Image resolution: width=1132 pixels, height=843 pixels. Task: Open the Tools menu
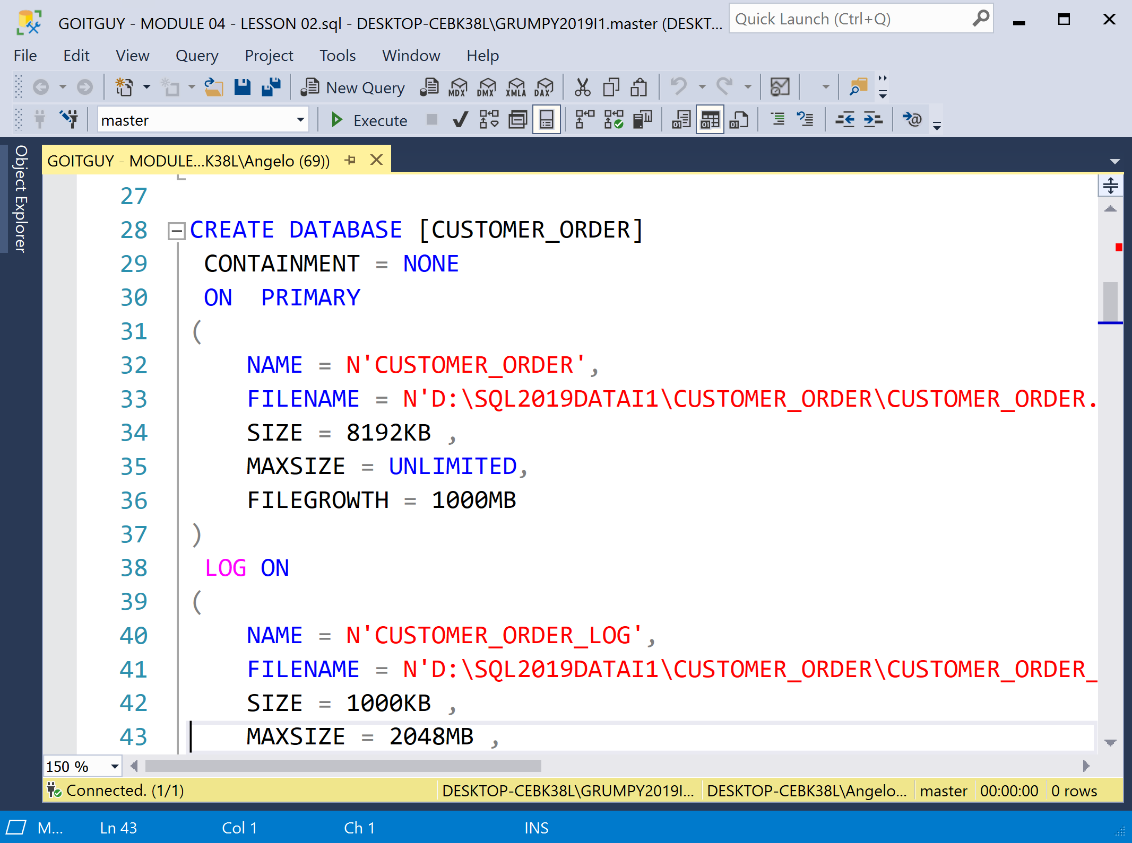(x=337, y=56)
